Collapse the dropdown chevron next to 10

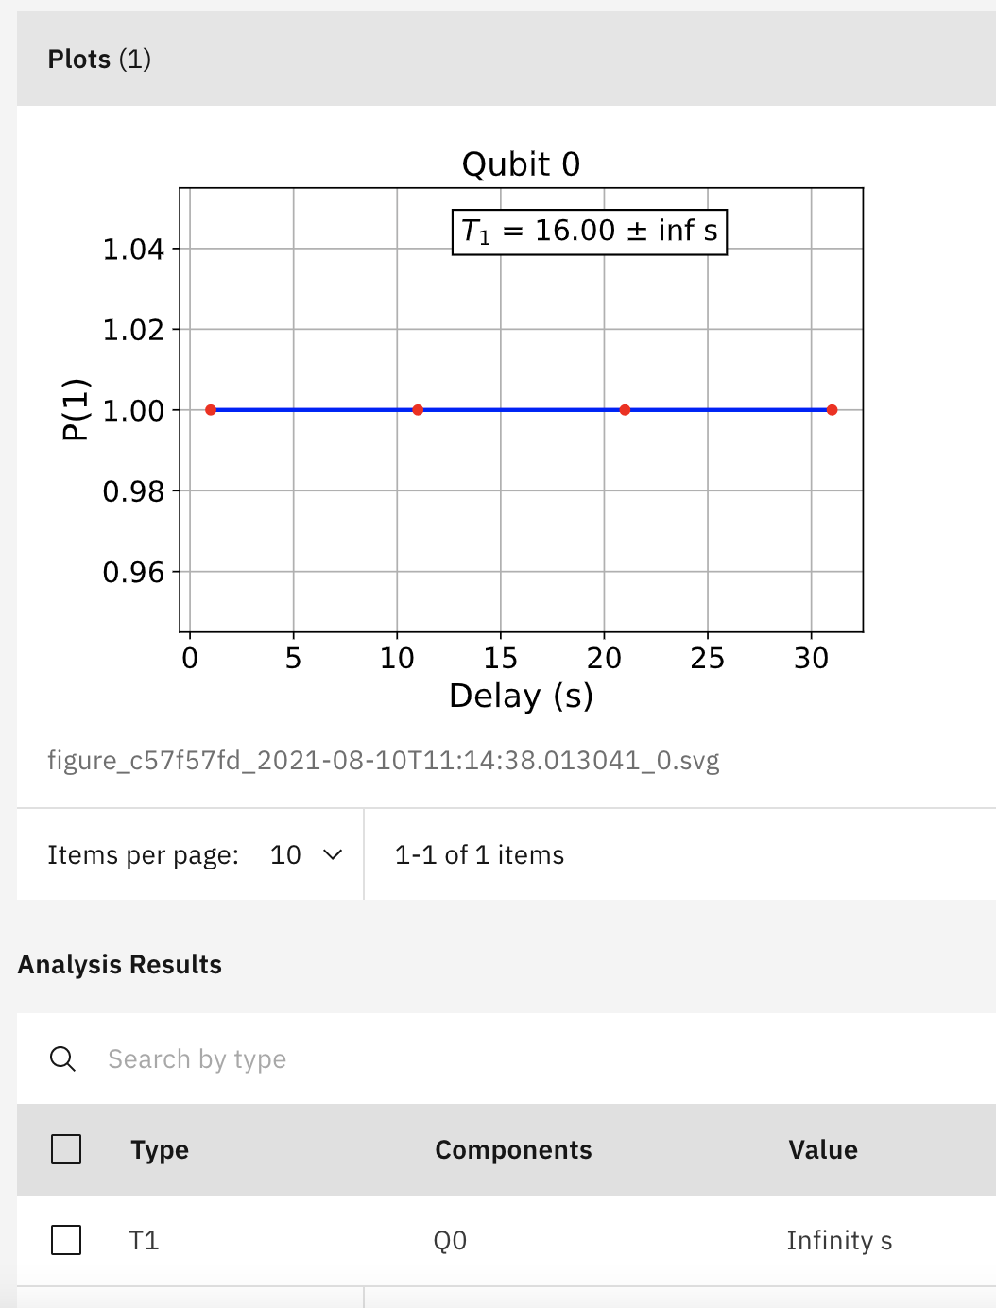click(x=333, y=855)
